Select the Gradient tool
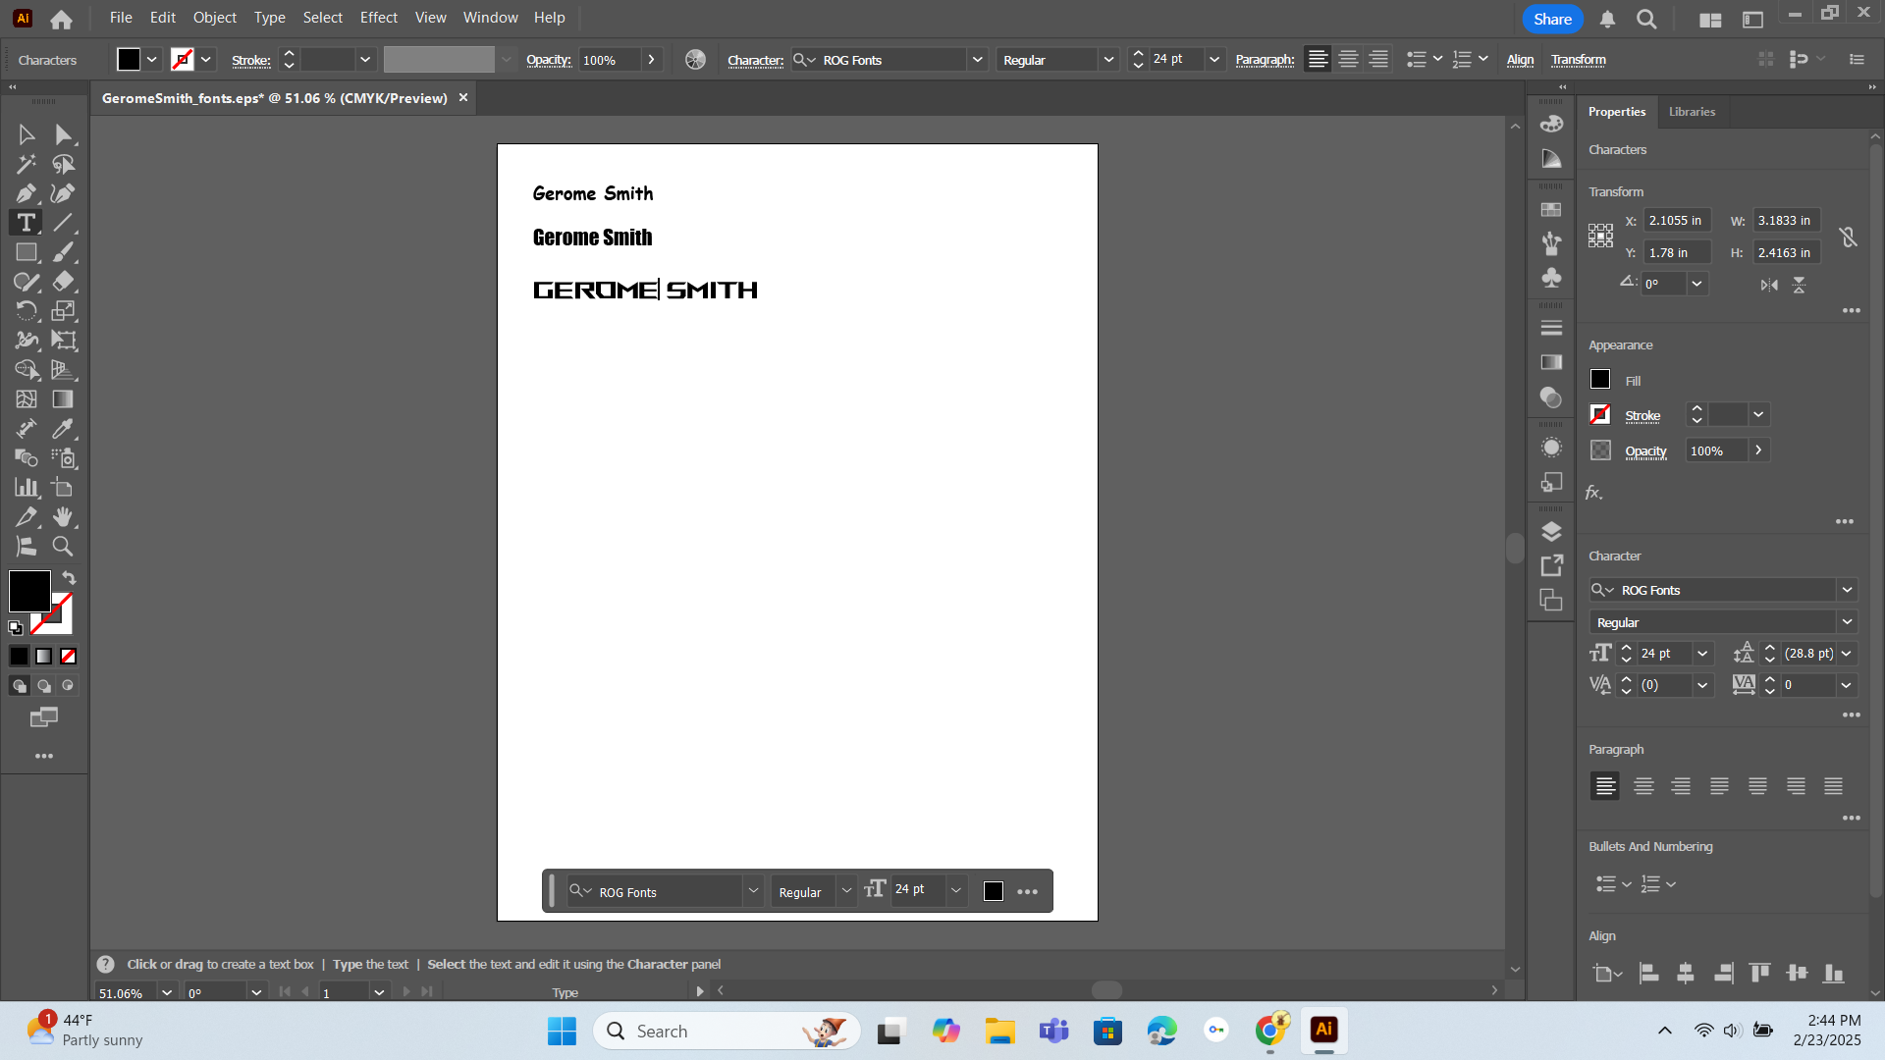Screen dimensions: 1885x1060 pyautogui.click(x=63, y=399)
